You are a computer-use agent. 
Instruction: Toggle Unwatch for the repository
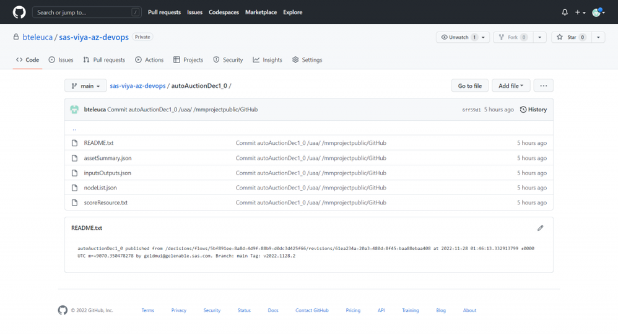point(458,37)
